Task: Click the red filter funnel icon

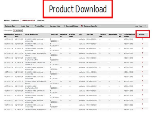Action: (81, 26)
